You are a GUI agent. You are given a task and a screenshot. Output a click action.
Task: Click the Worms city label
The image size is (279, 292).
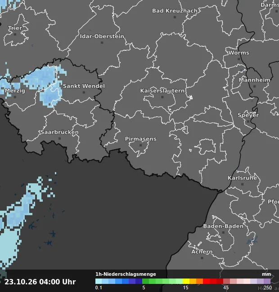[238, 53]
